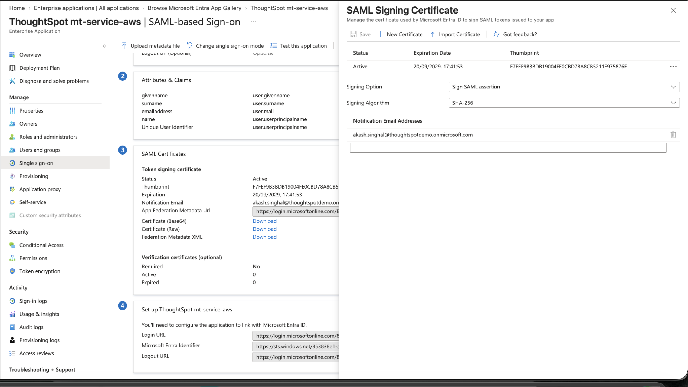
Task: Expand the Signing Option dropdown
Action: [564, 87]
